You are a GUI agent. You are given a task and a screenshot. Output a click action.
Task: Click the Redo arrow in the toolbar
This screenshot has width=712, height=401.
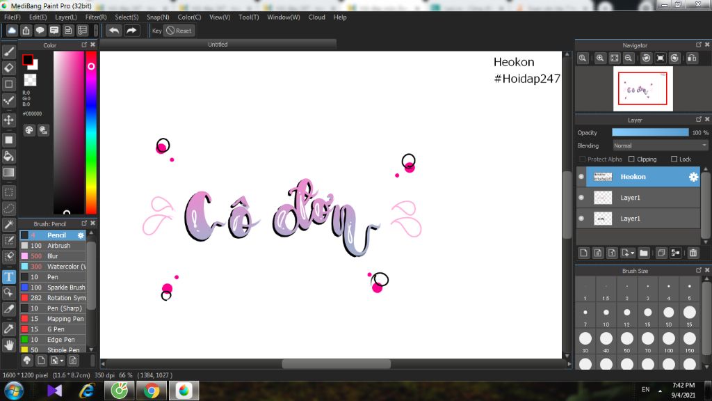pos(131,31)
